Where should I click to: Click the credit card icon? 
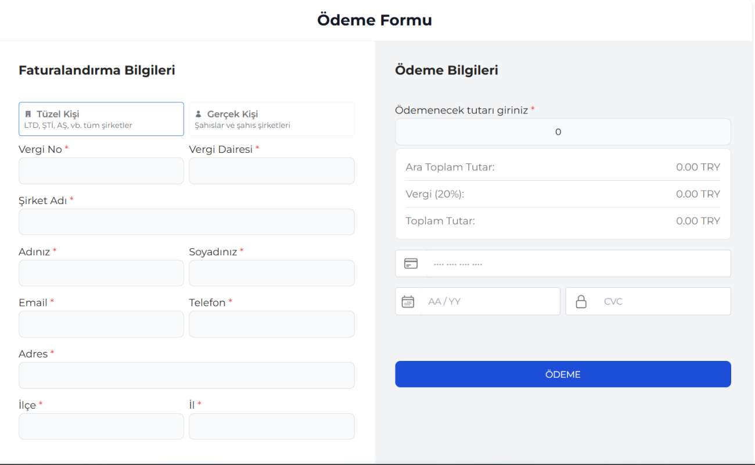pyautogui.click(x=411, y=264)
